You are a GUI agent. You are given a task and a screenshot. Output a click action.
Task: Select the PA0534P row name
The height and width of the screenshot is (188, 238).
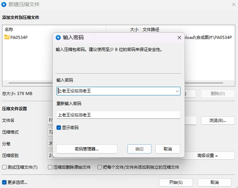[x=19, y=37]
